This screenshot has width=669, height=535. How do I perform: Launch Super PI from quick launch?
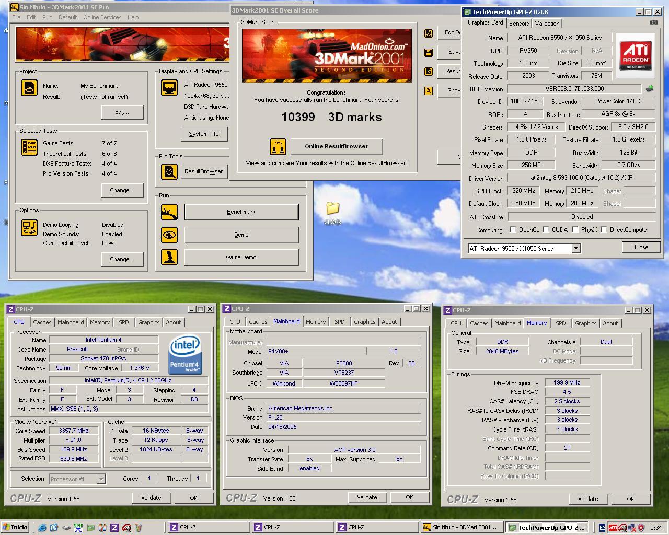click(78, 528)
